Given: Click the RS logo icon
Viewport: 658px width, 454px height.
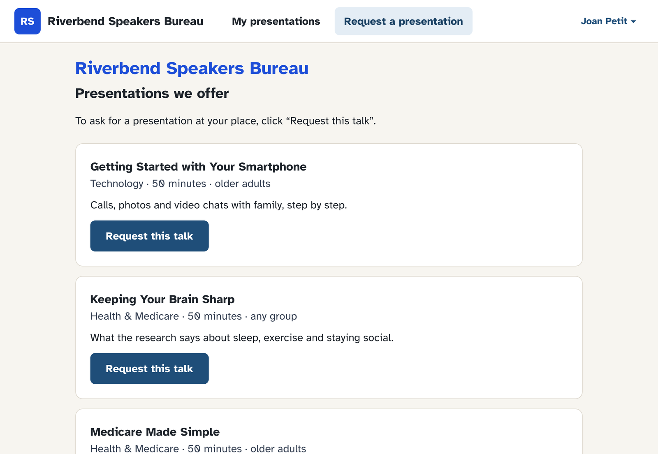Looking at the screenshot, I should [x=28, y=21].
